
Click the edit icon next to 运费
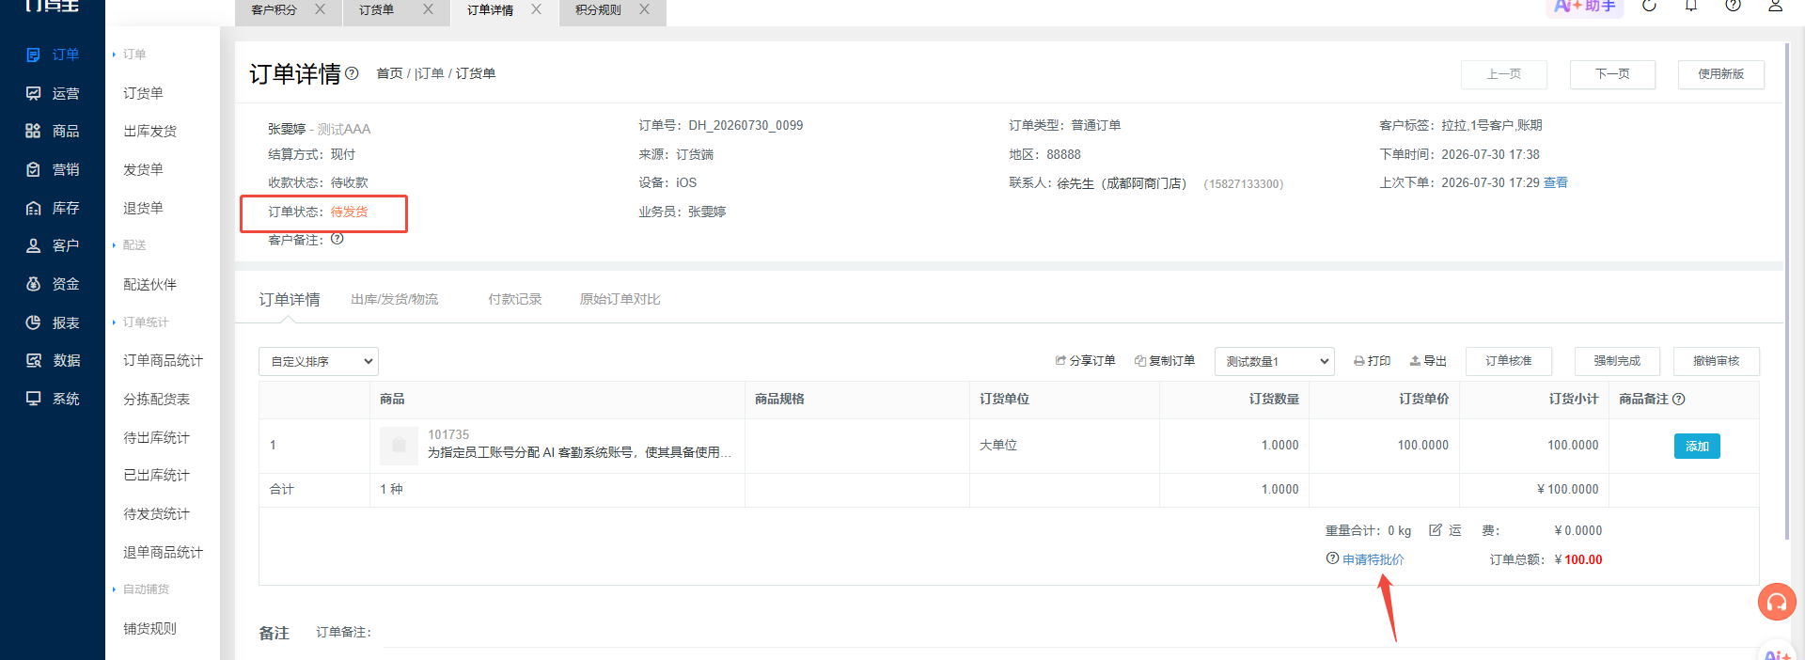coord(1436,530)
